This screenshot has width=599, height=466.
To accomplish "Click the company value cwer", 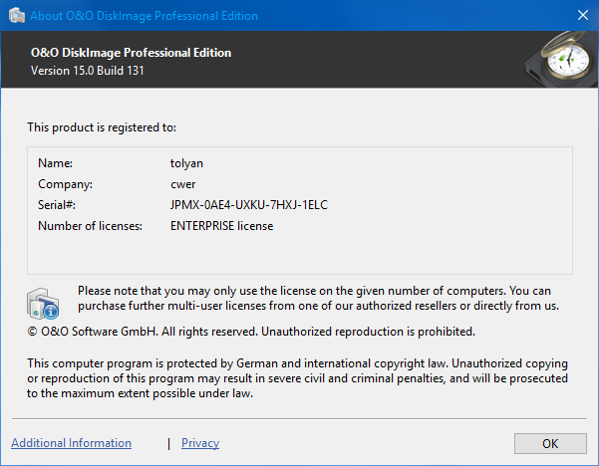I will click(x=183, y=183).
